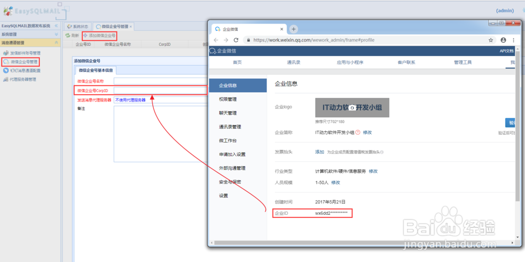Click the 企业ID value wx6dd2
The width and height of the screenshot is (525, 262).
[331, 213]
